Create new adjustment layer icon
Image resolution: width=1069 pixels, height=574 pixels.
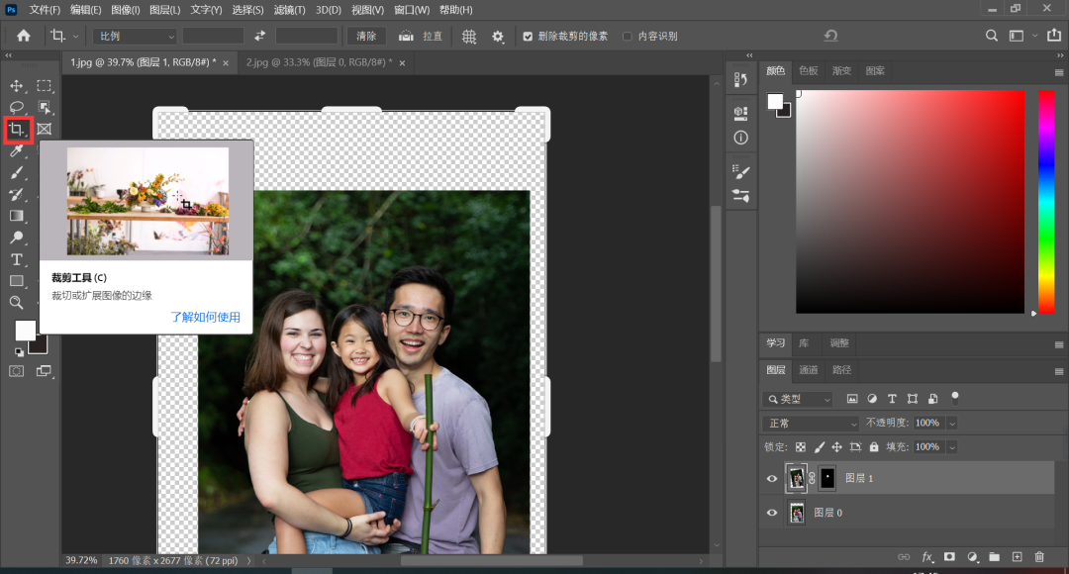pos(972,557)
